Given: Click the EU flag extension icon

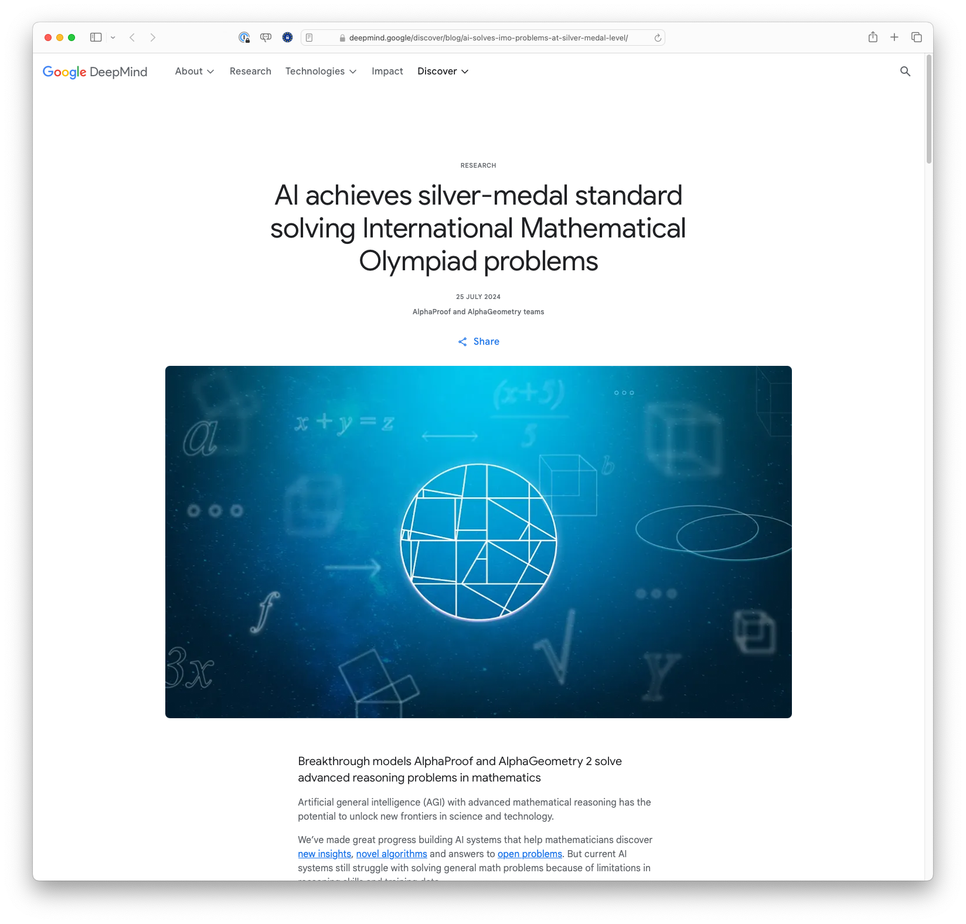Looking at the screenshot, I should (x=287, y=37).
